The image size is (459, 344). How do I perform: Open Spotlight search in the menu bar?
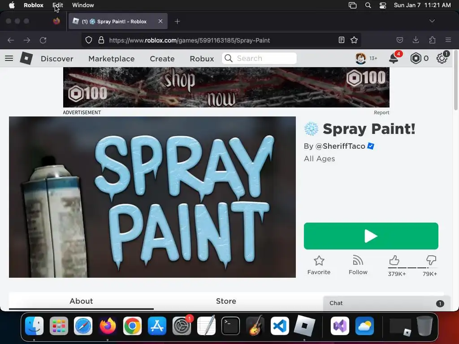pyautogui.click(x=368, y=5)
